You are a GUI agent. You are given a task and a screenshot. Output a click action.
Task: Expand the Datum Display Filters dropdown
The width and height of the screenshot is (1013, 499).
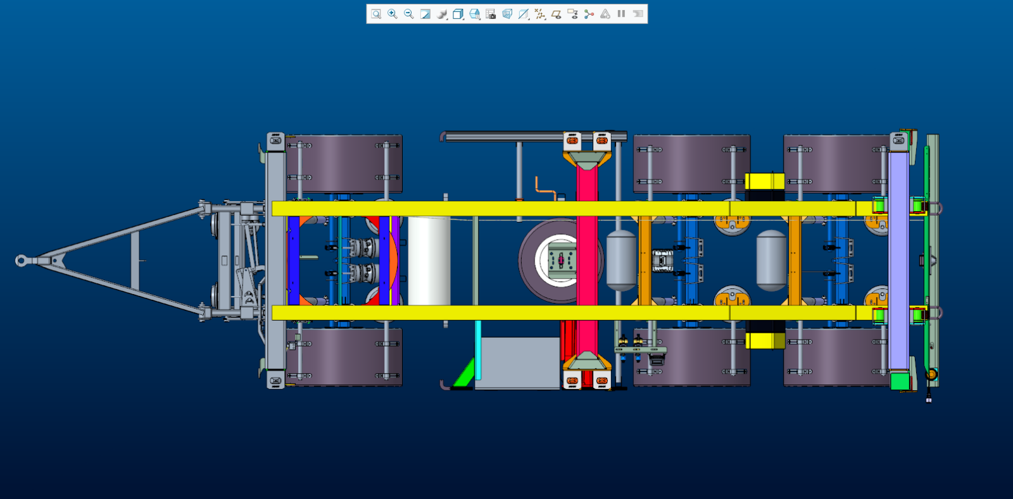[x=540, y=14]
